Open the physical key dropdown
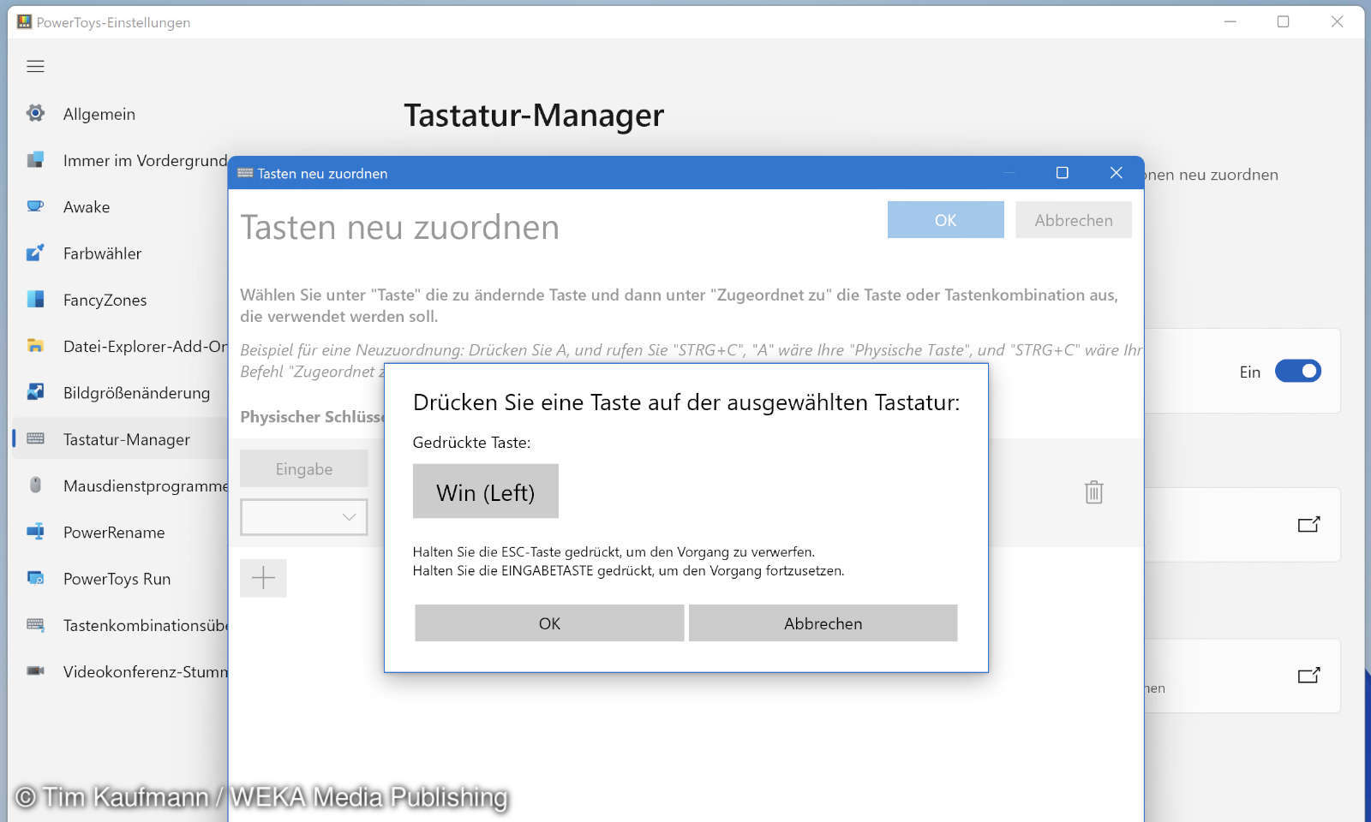 point(304,517)
